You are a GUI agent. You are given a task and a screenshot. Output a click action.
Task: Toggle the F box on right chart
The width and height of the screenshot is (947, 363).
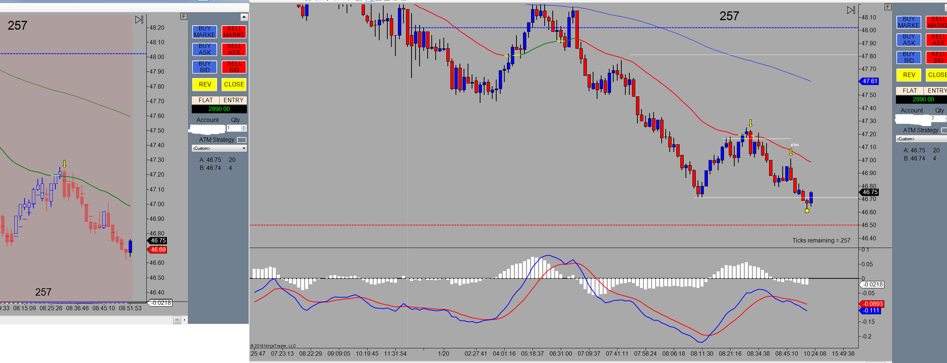coord(888,7)
